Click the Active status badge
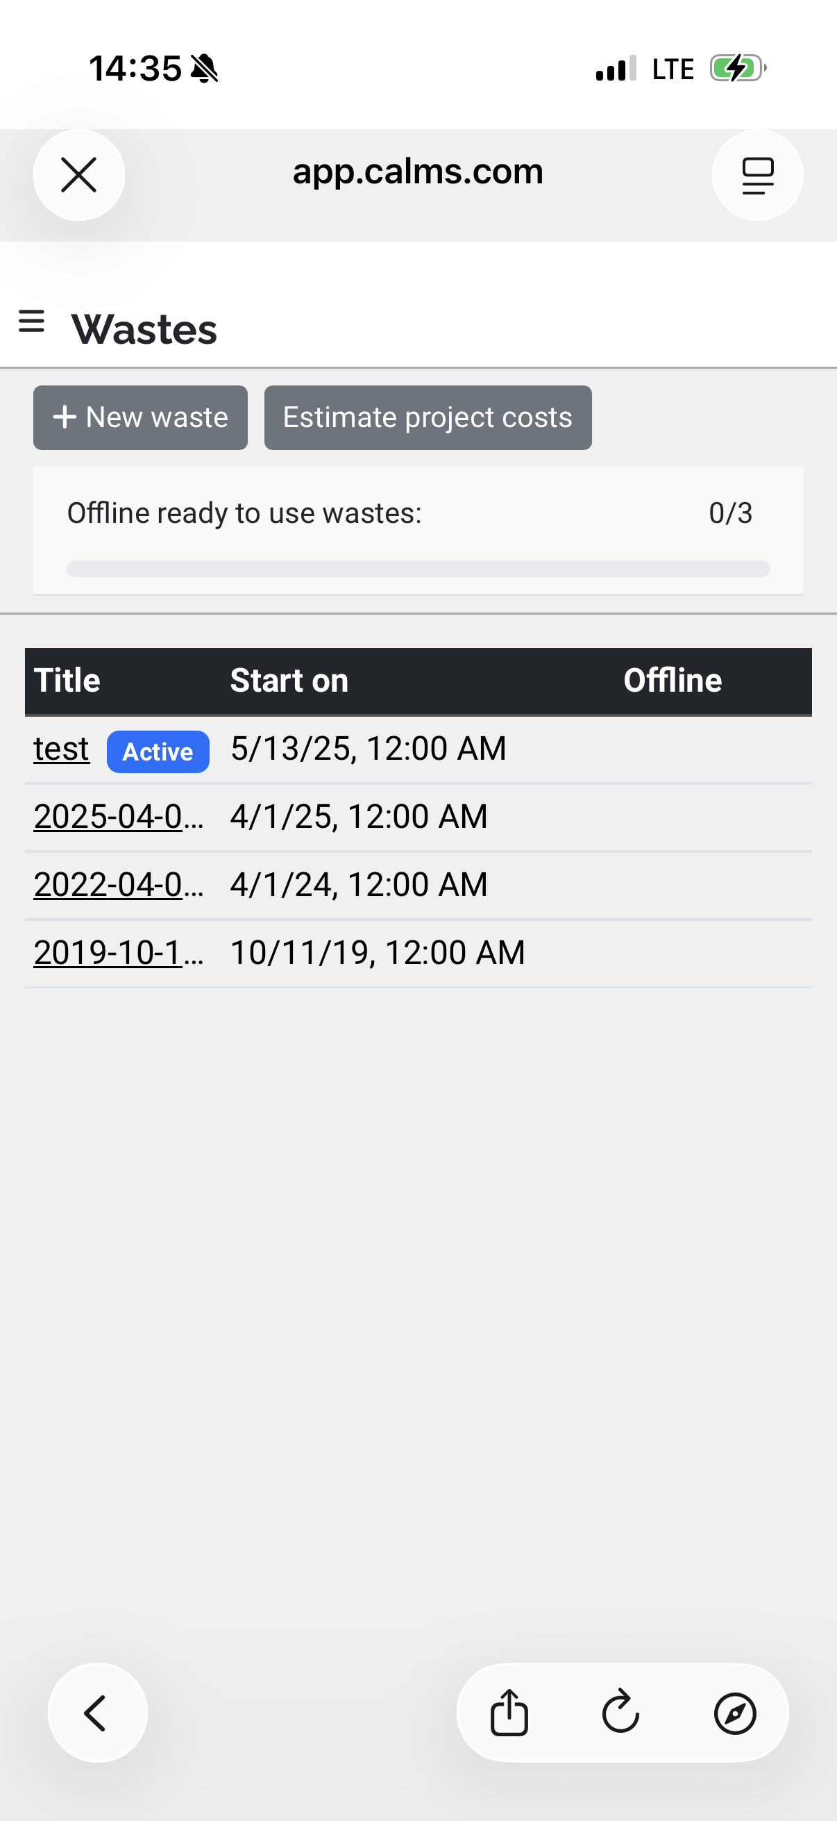Image resolution: width=837 pixels, height=1821 pixels. [158, 751]
